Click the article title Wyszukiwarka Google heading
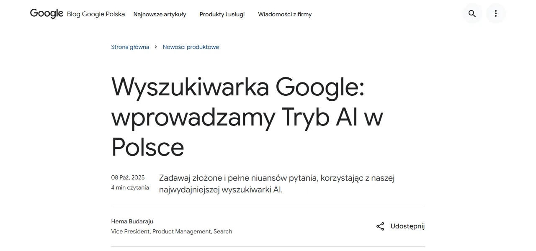The width and height of the screenshot is (536, 251). (247, 117)
